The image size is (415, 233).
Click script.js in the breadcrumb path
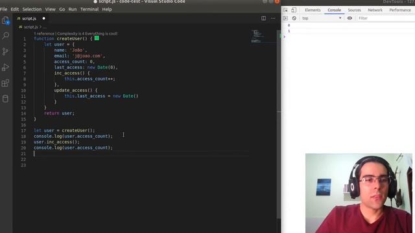tap(30, 27)
